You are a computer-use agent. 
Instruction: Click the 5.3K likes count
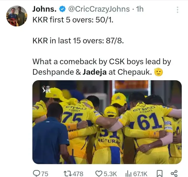click(110, 174)
